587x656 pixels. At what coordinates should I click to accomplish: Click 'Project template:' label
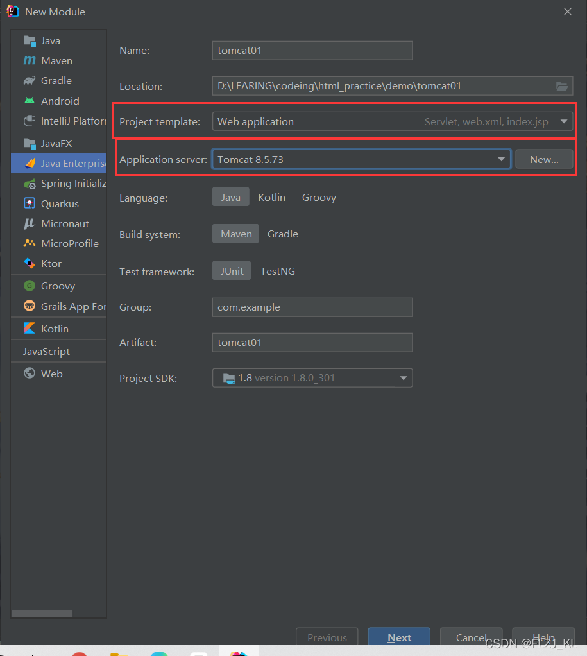pos(160,121)
